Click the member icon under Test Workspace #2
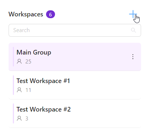150x129 pixels. (x=19, y=118)
